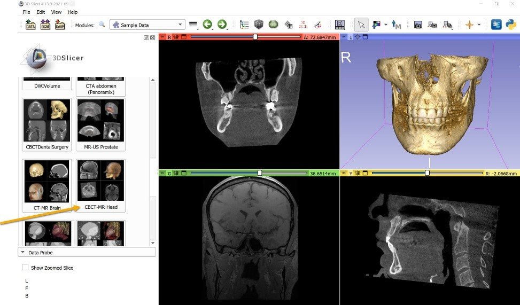
Task: Open the Python console icon
Action: point(510,25)
